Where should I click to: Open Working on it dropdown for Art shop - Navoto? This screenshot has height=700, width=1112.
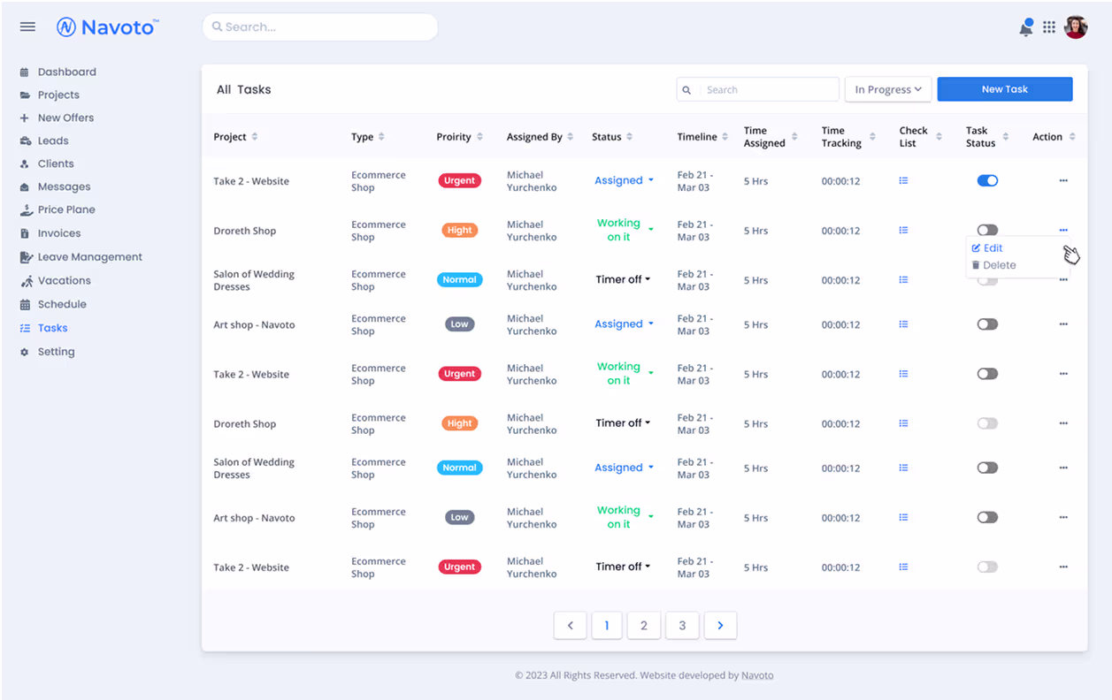pos(625,517)
